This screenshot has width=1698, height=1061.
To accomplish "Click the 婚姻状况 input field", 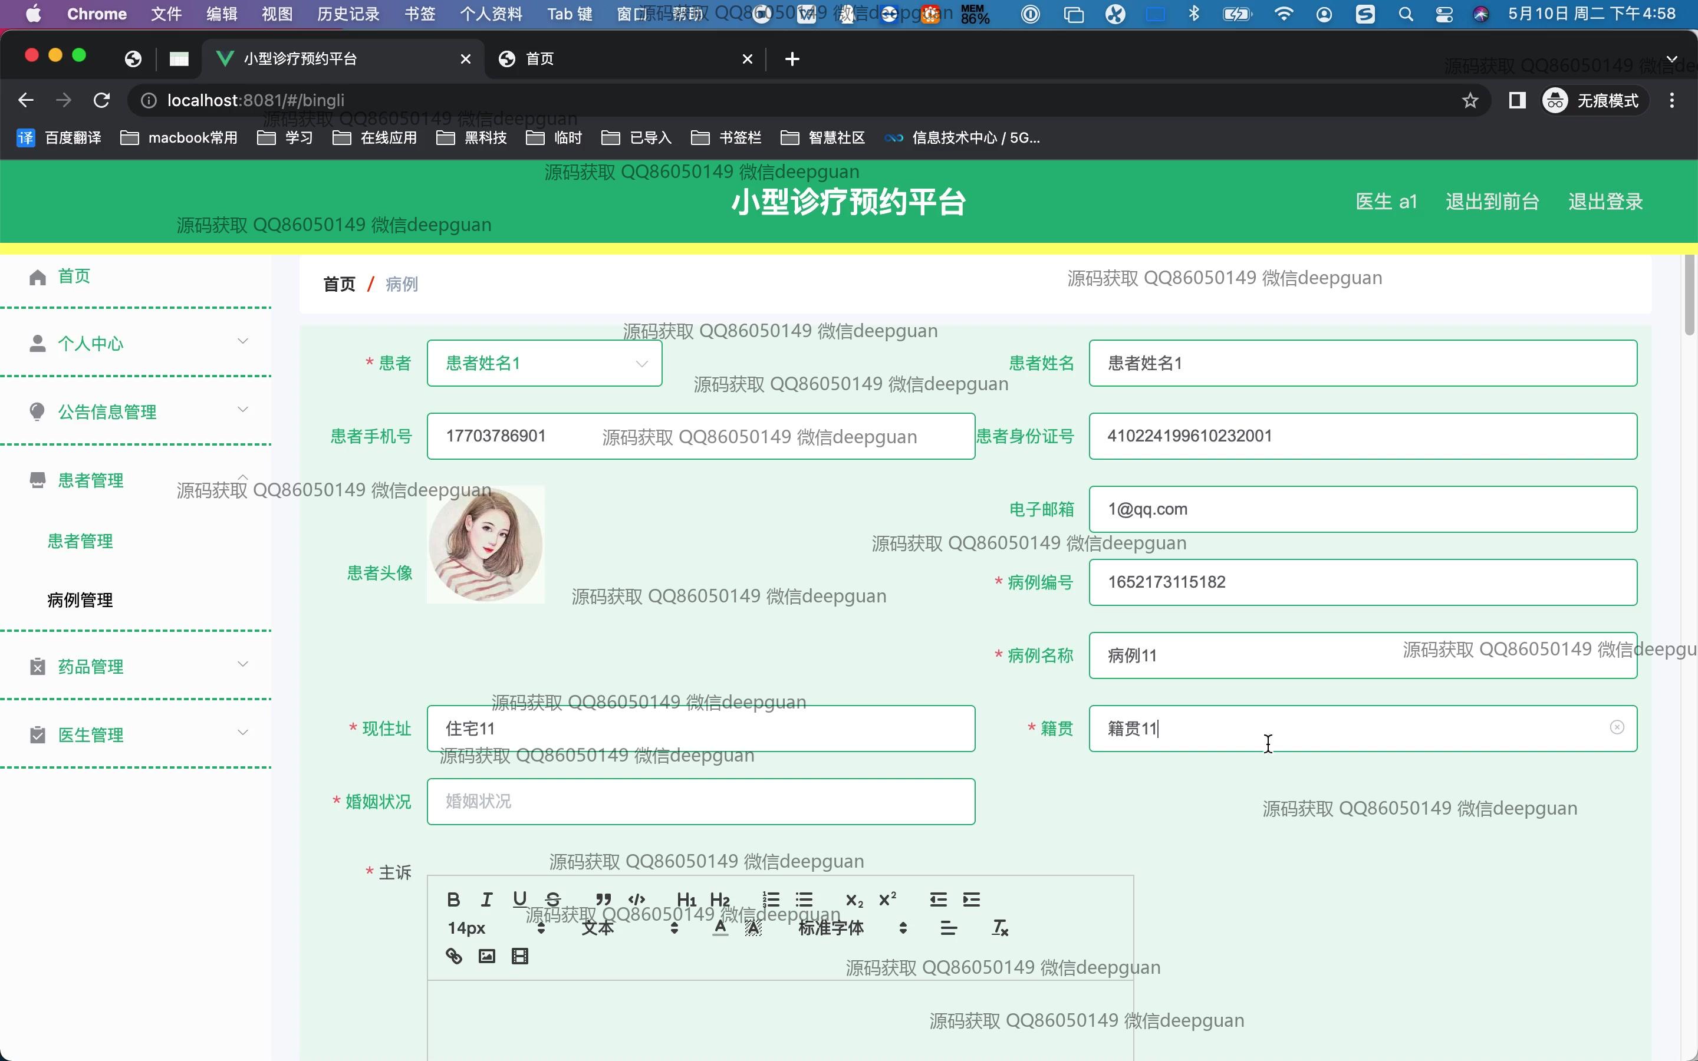I will point(700,802).
